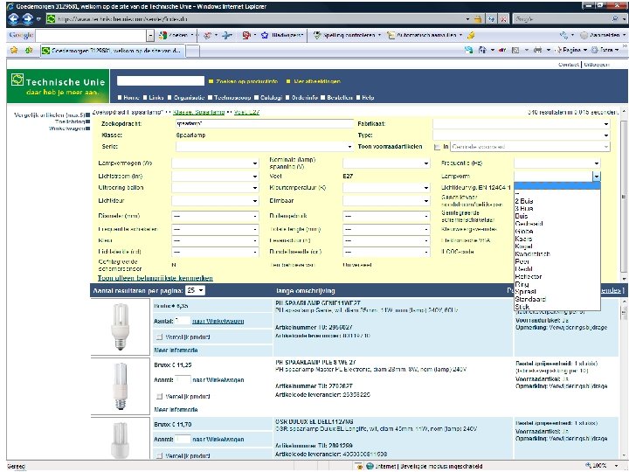This screenshot has height=472, width=629.
Task: Open the Serie dropdown
Action: 265,147
